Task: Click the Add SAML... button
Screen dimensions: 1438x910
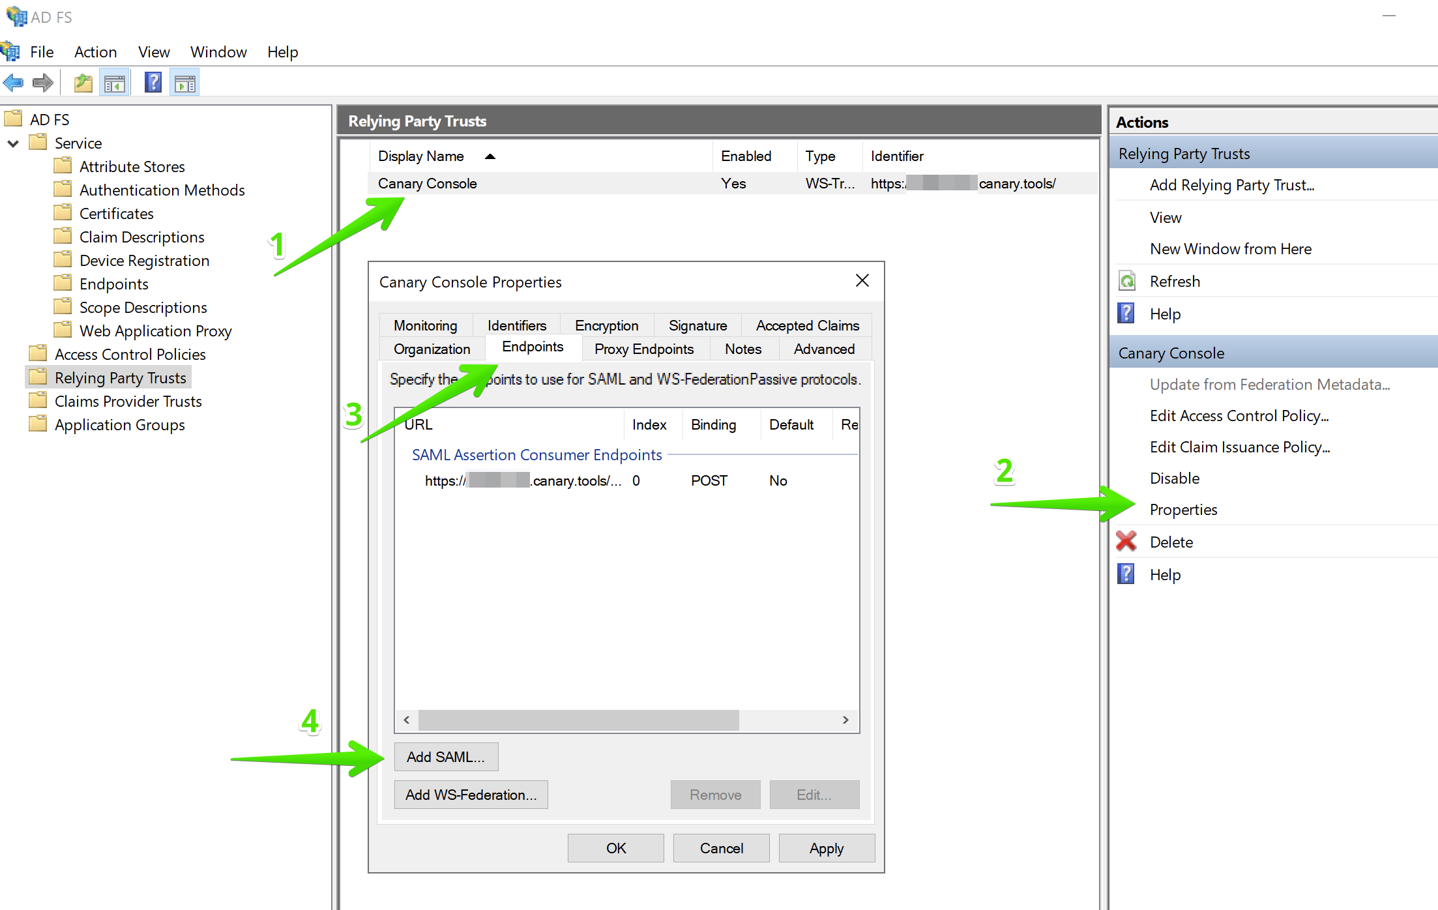Action: (x=446, y=757)
